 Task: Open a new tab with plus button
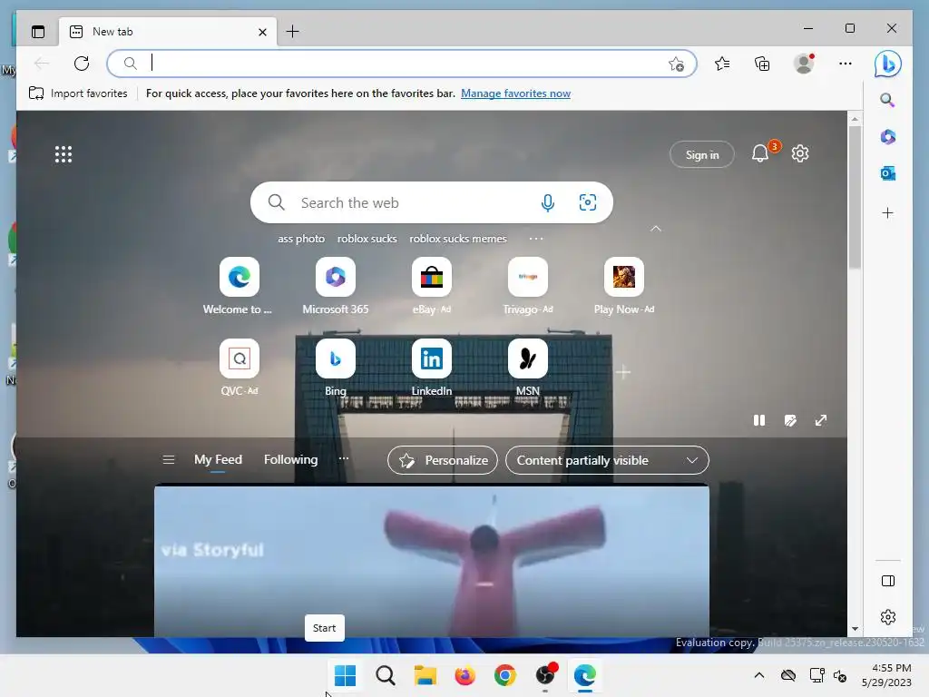coord(293,32)
